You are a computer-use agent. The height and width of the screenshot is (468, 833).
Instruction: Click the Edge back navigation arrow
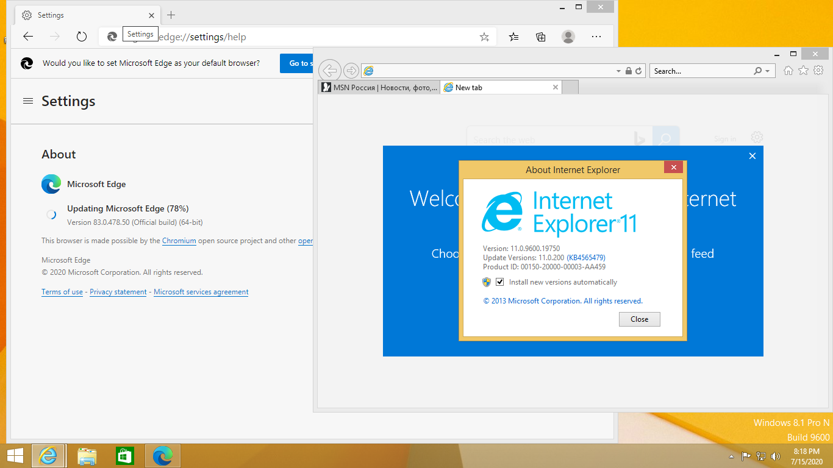28,37
